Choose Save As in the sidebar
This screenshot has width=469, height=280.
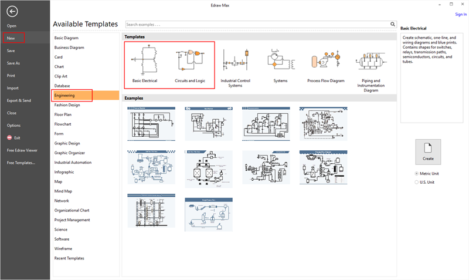13,63
